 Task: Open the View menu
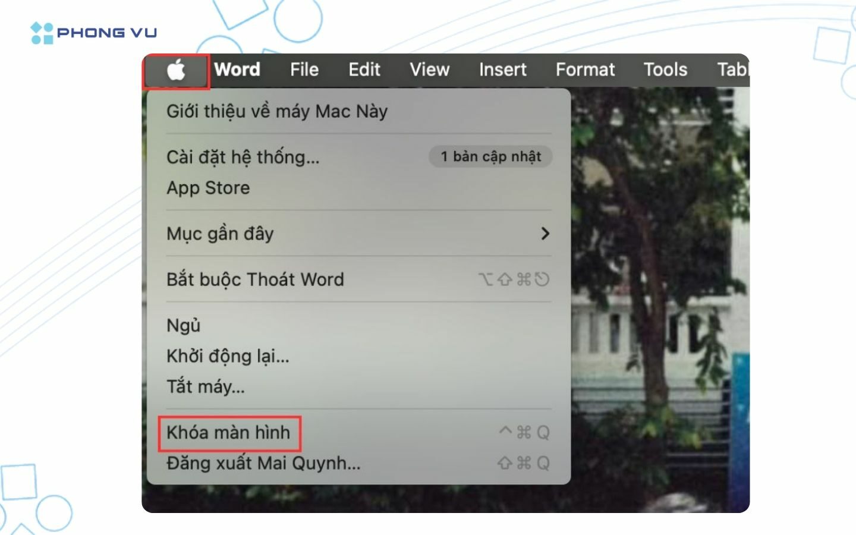coord(430,70)
